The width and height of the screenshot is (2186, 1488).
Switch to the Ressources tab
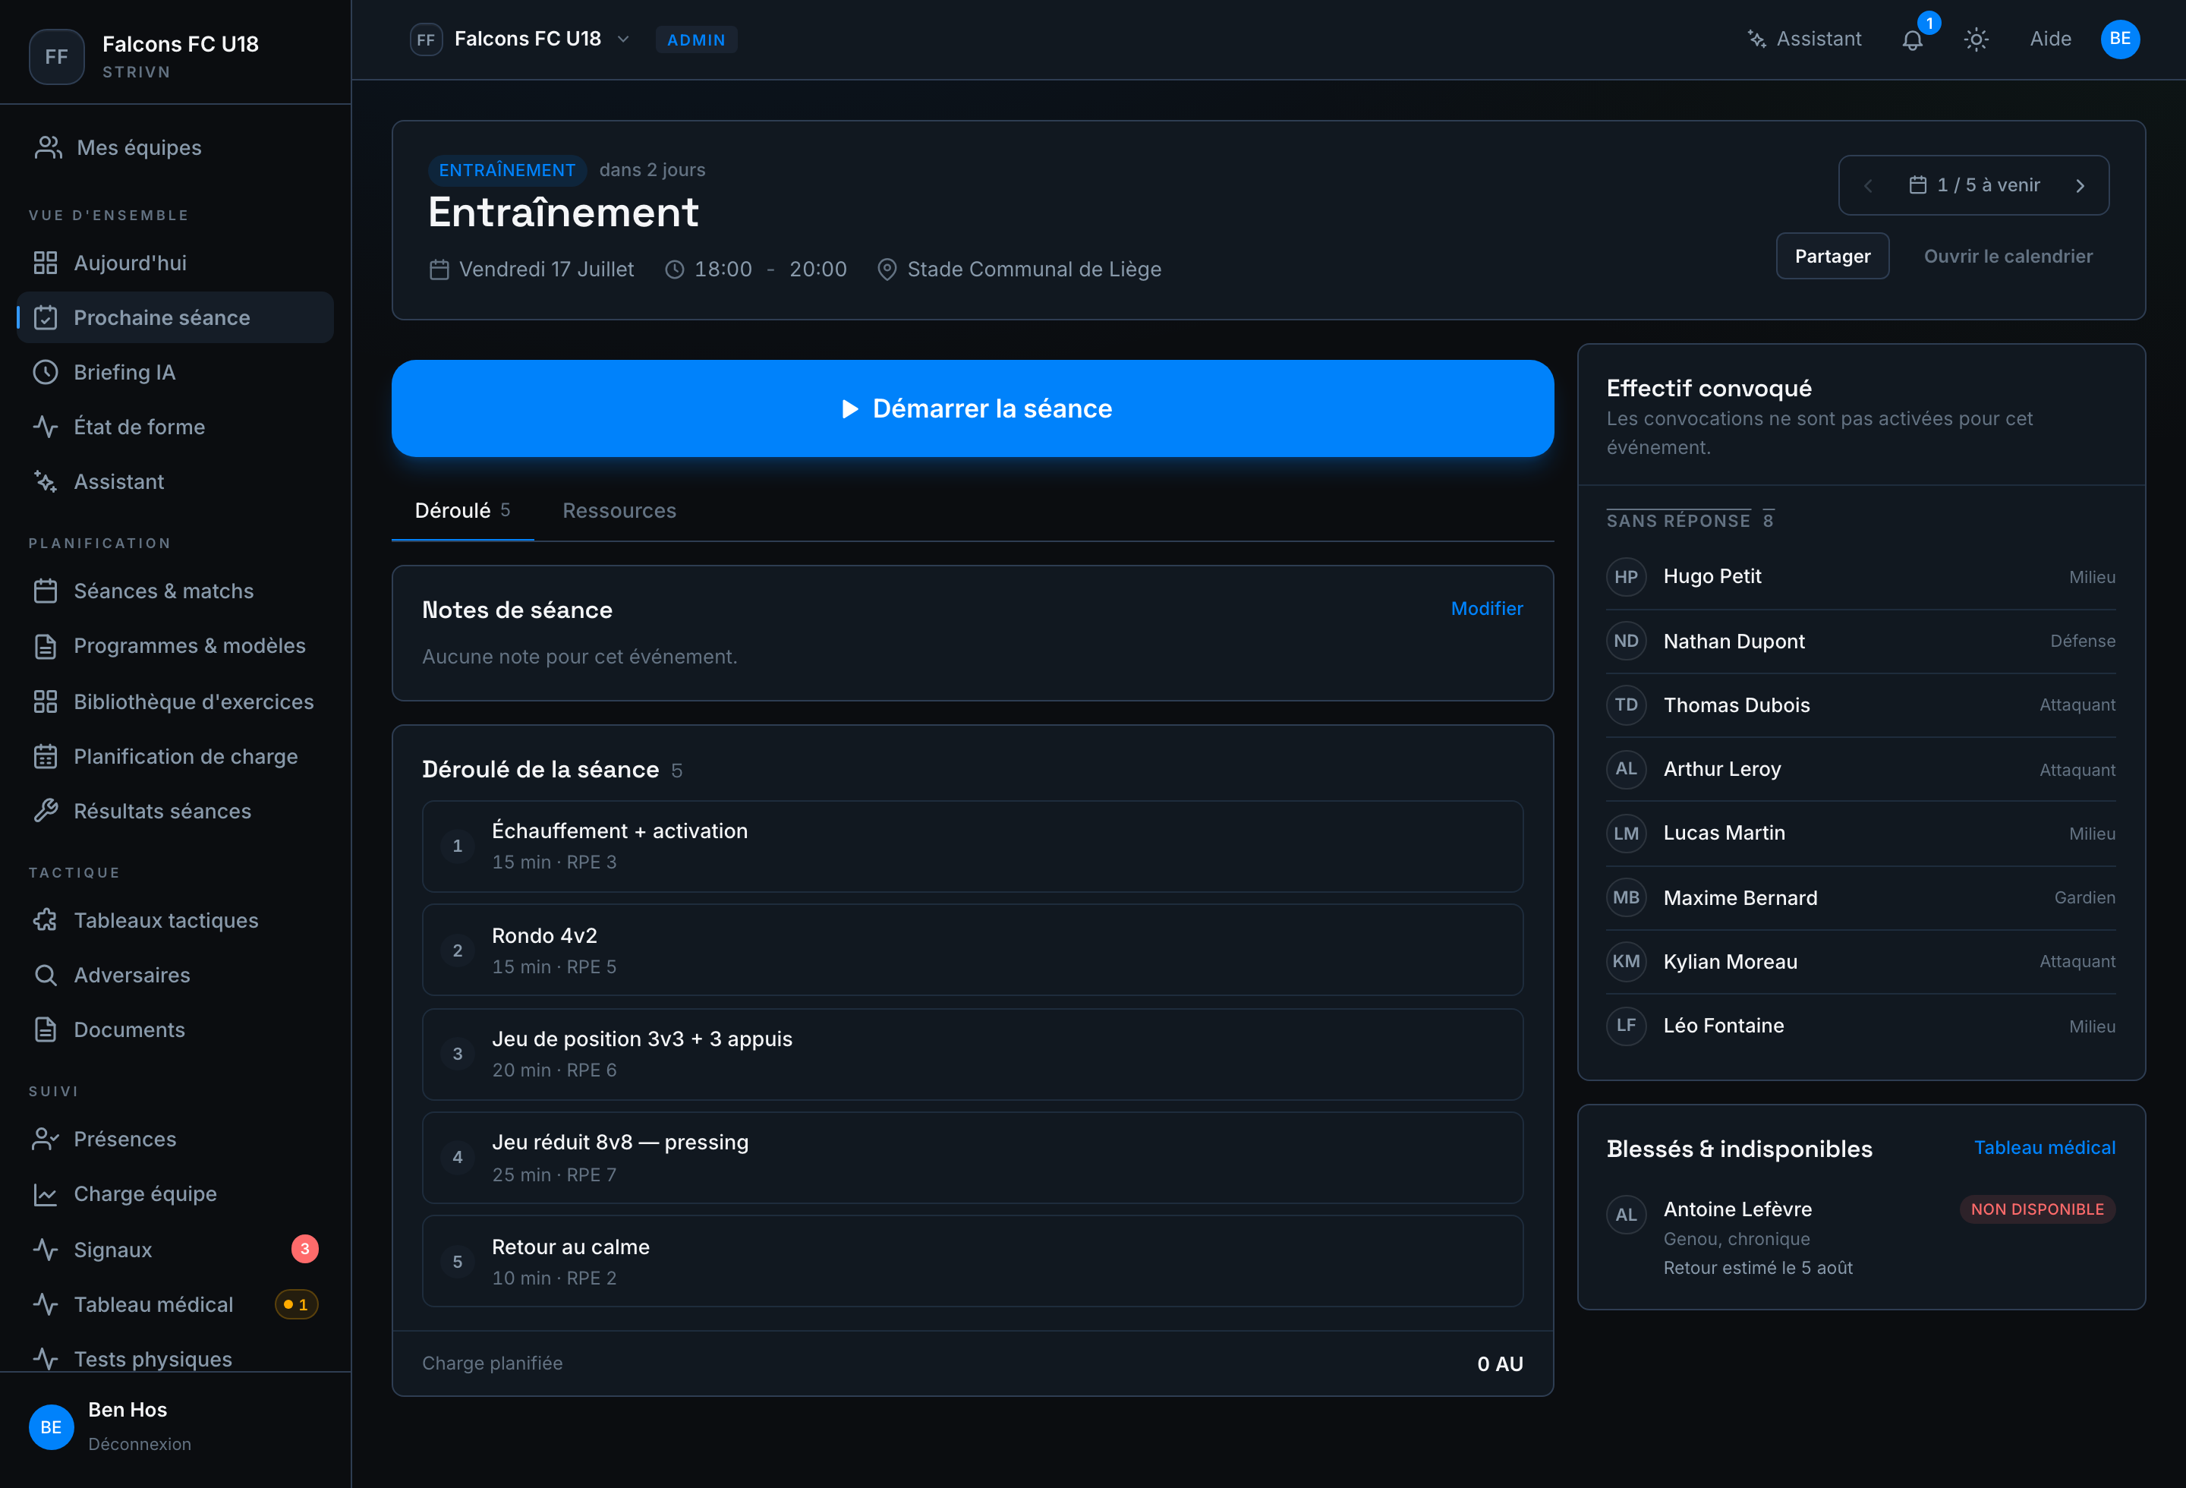click(619, 511)
